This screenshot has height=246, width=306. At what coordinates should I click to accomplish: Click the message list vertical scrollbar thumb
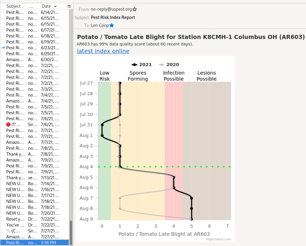tap(71, 232)
